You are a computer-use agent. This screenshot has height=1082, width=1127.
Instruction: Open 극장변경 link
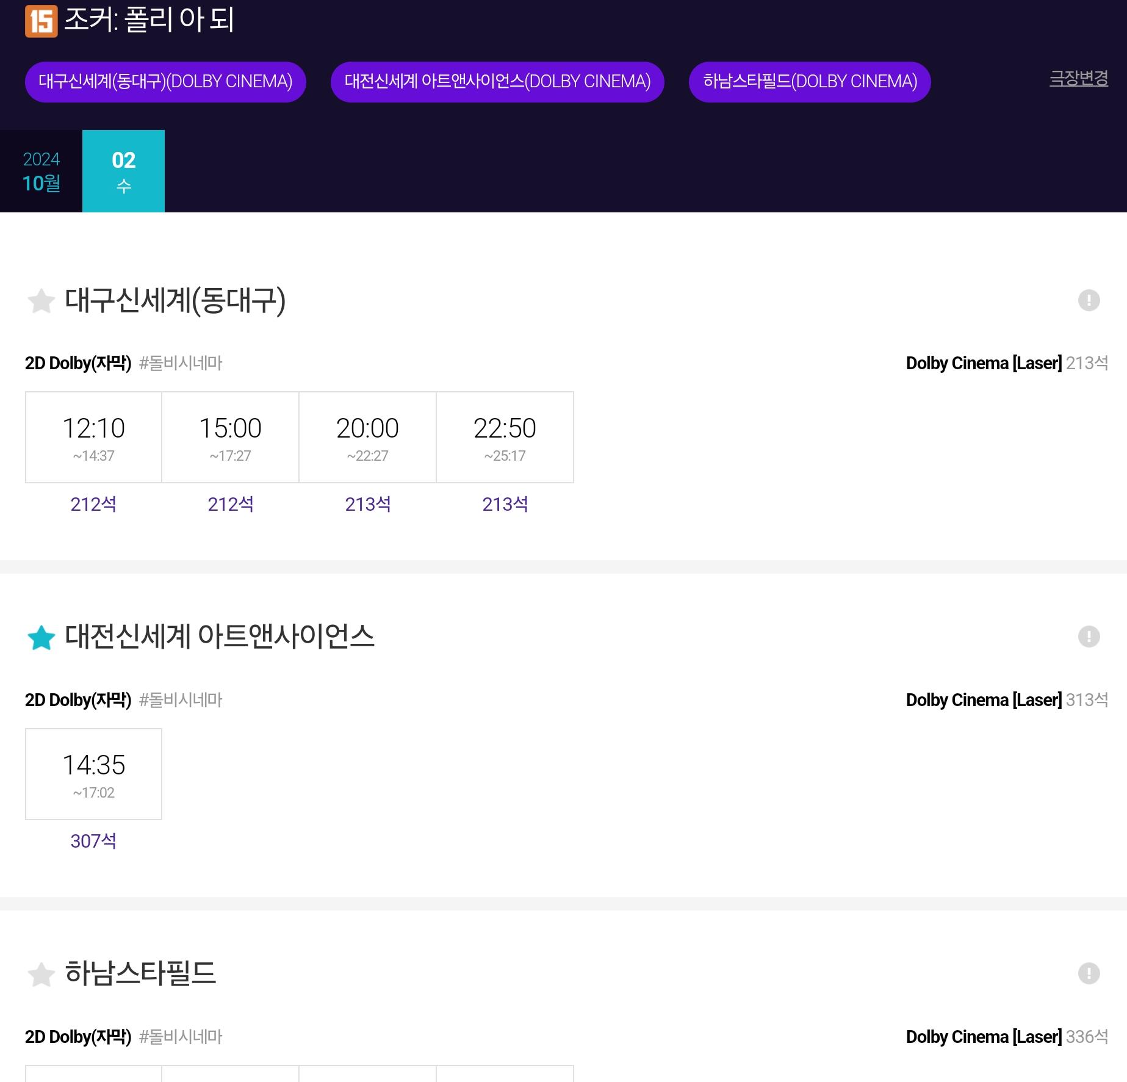pos(1079,78)
